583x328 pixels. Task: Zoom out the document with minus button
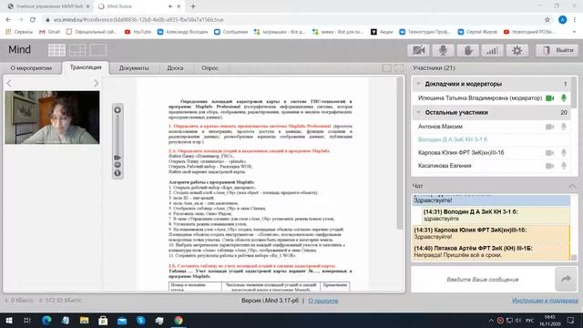tap(118, 165)
